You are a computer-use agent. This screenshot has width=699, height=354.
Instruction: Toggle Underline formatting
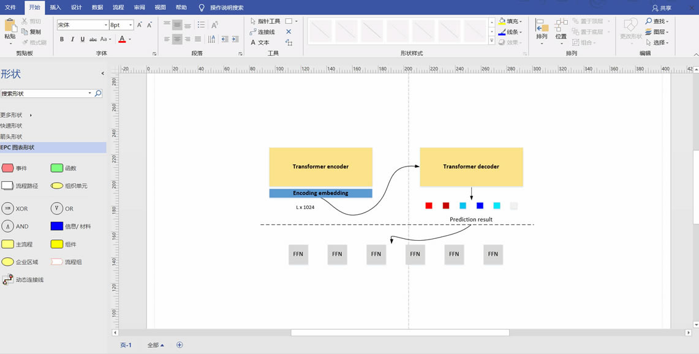(83, 39)
